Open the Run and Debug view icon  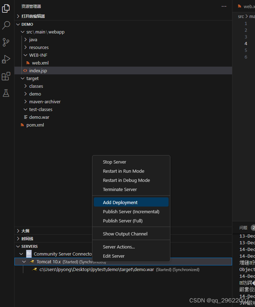click(6, 59)
